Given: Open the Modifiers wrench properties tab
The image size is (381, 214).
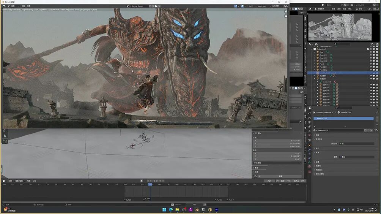Looking at the screenshot, I should click(x=309, y=150).
